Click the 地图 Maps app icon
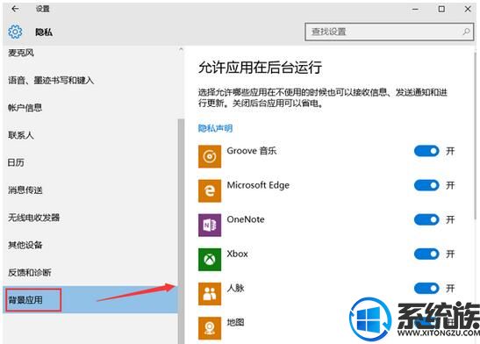 [x=210, y=328]
